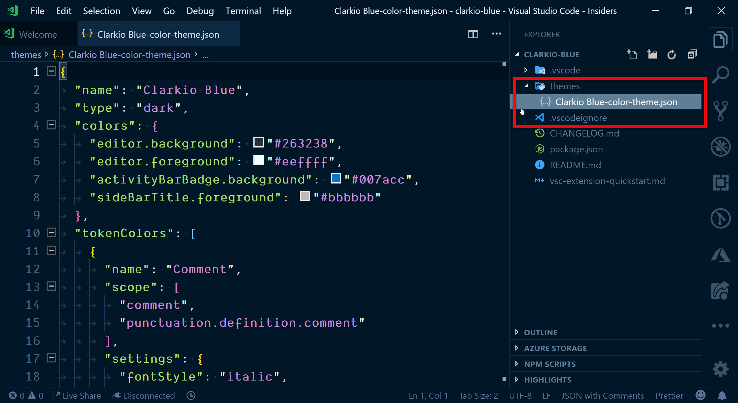Click the feedback smiley icon

click(700, 395)
